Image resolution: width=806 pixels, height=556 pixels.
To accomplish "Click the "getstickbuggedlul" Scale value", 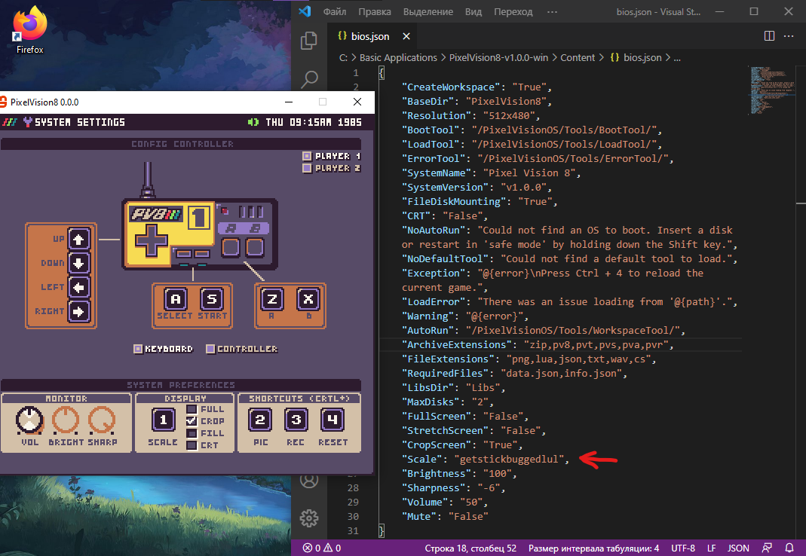I will (509, 460).
